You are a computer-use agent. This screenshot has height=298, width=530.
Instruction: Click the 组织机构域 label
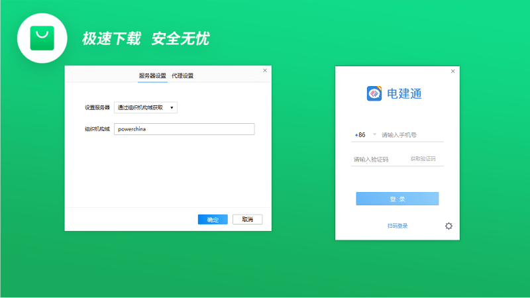(x=97, y=129)
